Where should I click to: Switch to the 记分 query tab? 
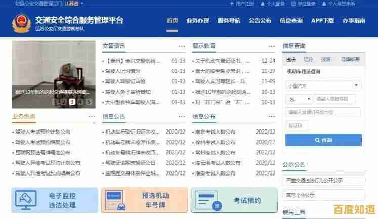(308, 59)
